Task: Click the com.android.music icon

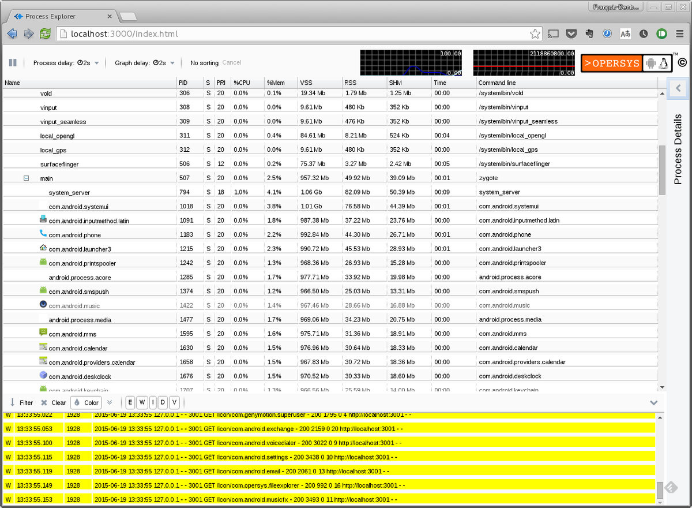Action: (43, 304)
